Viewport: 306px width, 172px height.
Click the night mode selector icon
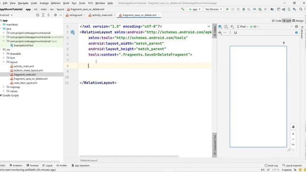coord(232,27)
